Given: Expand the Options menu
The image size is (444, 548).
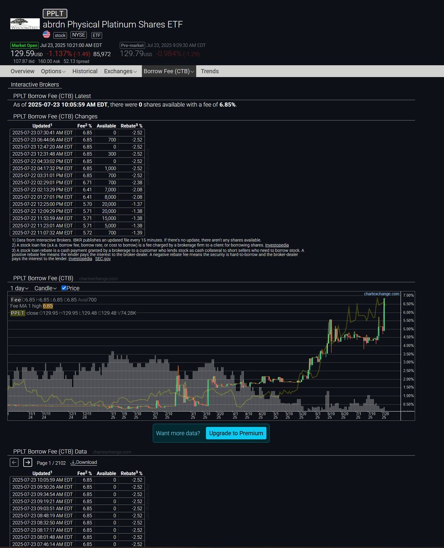Looking at the screenshot, I should [53, 71].
